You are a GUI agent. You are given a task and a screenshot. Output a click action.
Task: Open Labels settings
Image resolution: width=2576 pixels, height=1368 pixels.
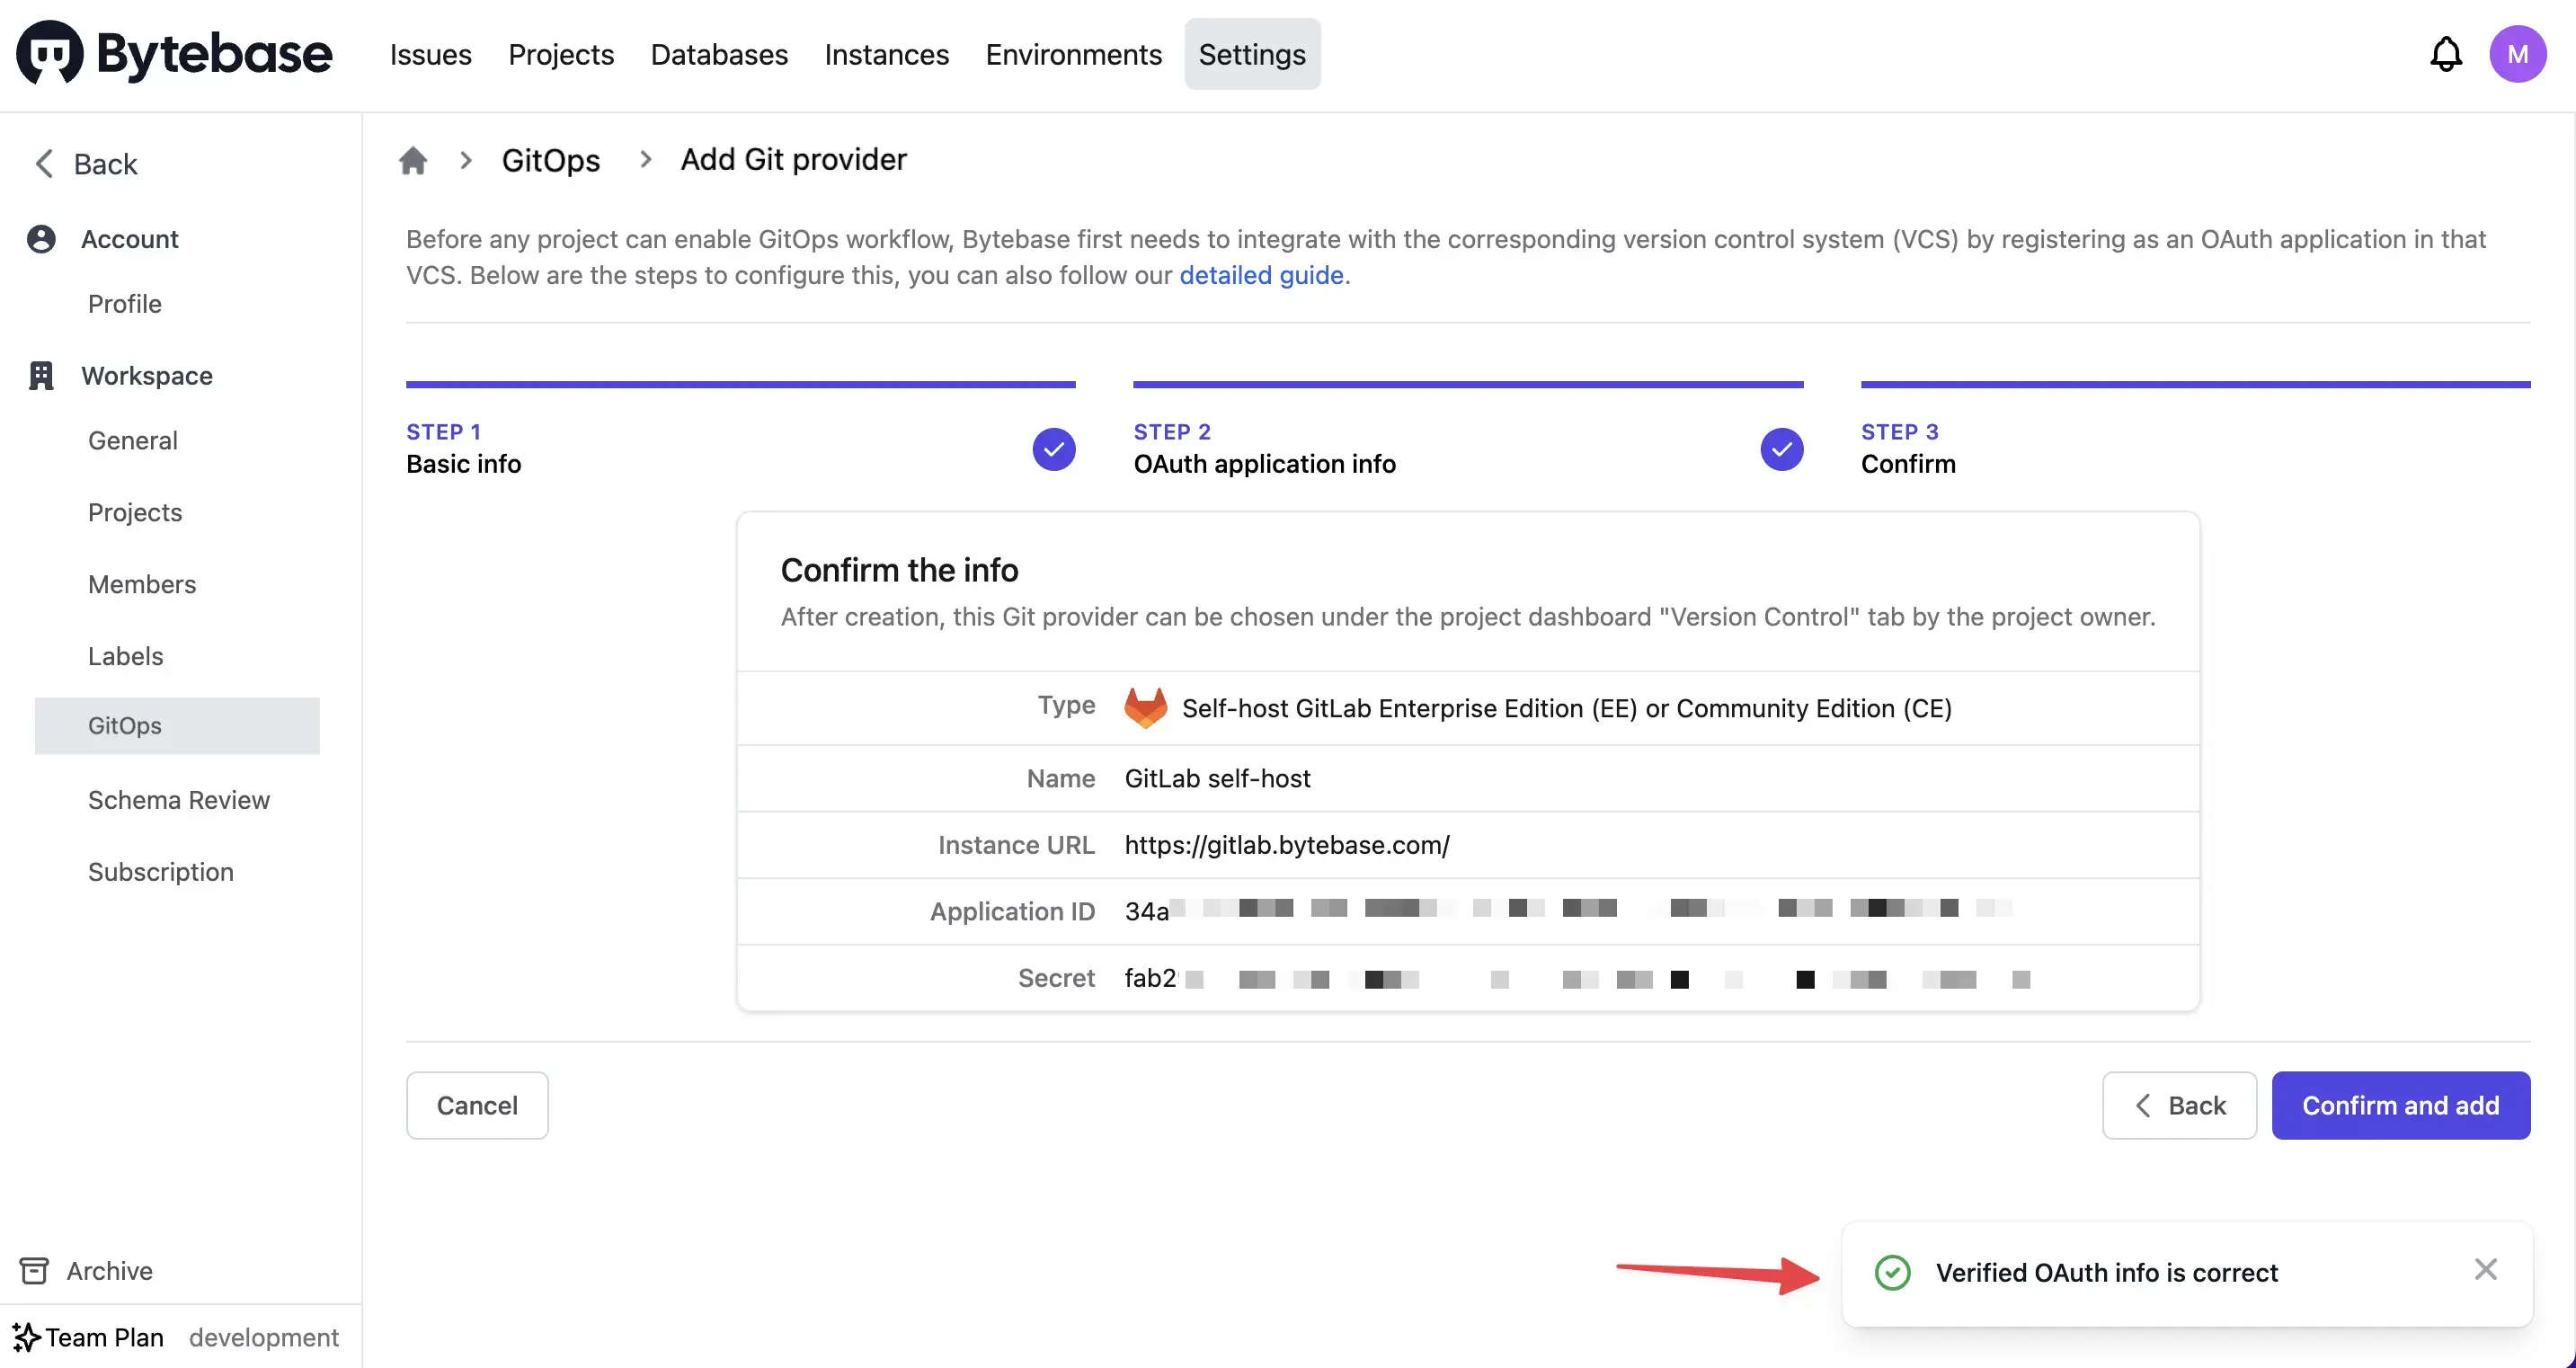125,656
